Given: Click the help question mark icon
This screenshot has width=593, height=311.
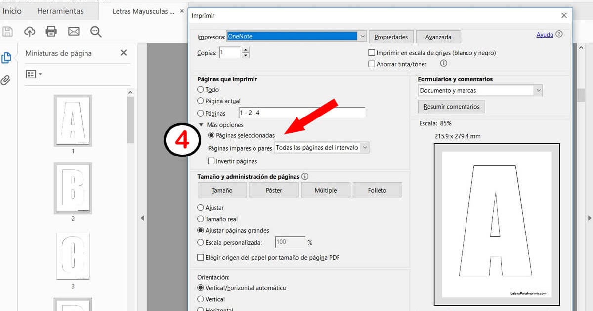Looking at the screenshot, I should coord(559,34).
